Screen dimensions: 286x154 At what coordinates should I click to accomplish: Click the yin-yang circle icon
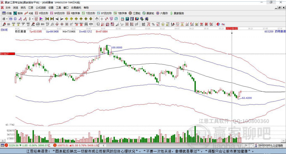pyautogui.click(x=218, y=24)
